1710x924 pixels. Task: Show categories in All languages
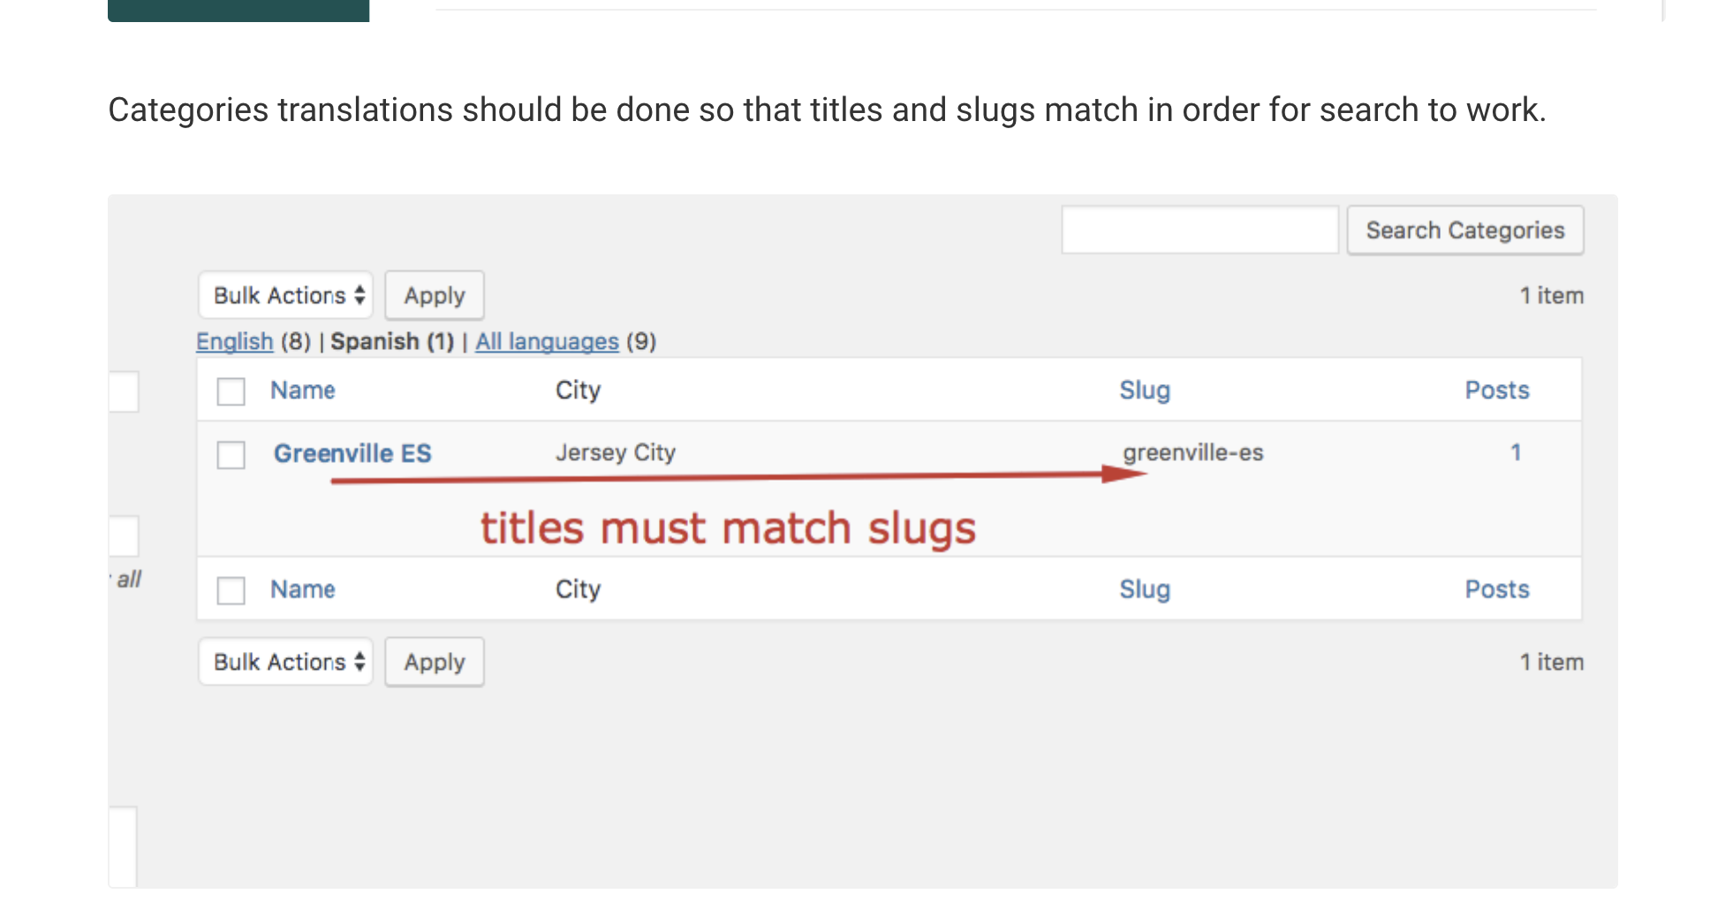tap(547, 342)
